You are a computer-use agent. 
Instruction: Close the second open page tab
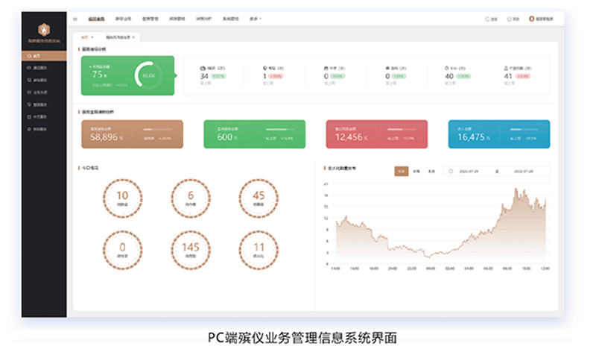point(133,36)
